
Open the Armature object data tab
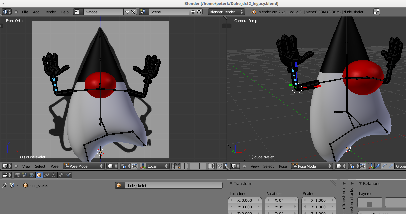pyautogui.click(x=54, y=175)
